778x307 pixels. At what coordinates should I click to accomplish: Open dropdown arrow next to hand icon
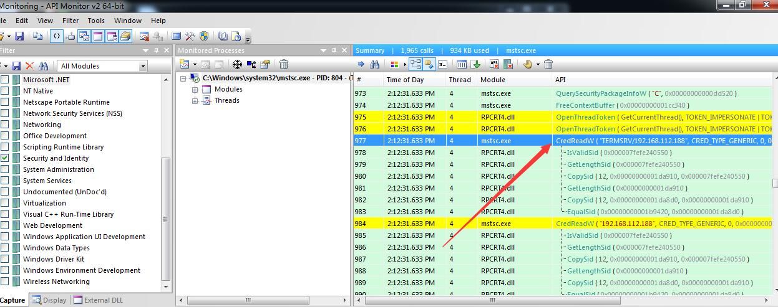[538, 64]
